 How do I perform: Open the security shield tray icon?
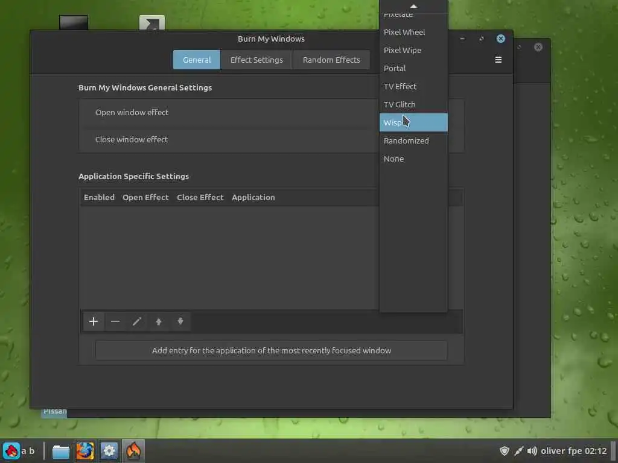click(x=505, y=451)
